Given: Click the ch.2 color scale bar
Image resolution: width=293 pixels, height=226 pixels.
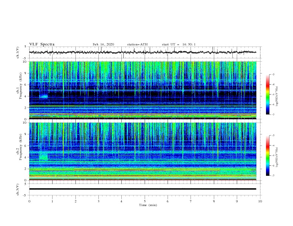Looking at the screenshot, I should click(267, 155).
